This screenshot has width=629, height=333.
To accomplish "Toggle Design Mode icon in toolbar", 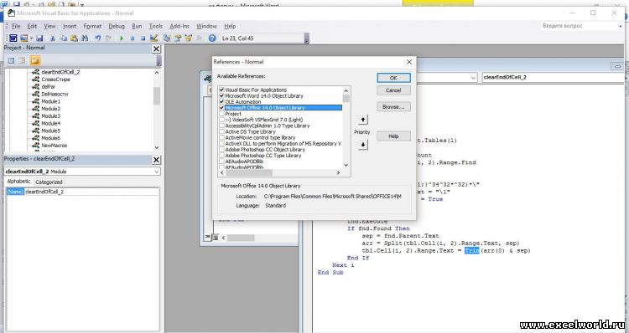I will click(x=153, y=38).
